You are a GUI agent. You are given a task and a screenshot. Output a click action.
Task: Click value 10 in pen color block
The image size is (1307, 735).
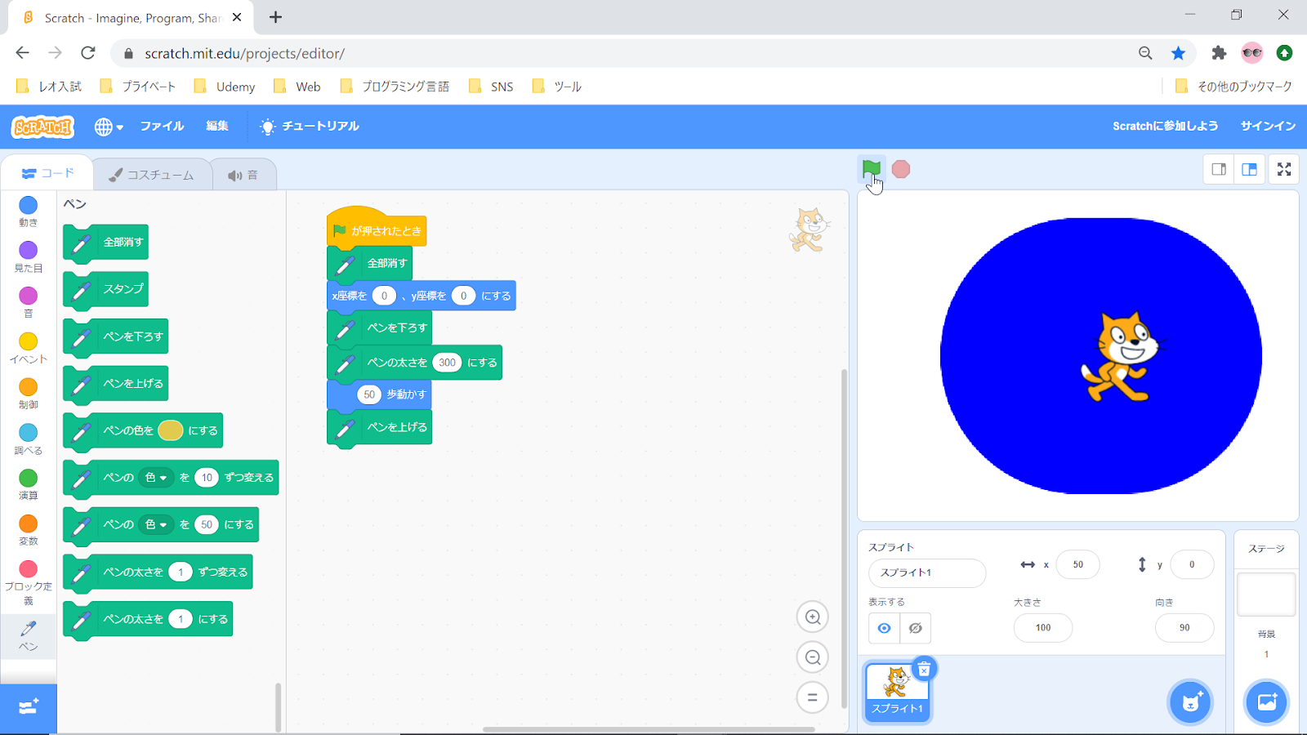coord(207,478)
